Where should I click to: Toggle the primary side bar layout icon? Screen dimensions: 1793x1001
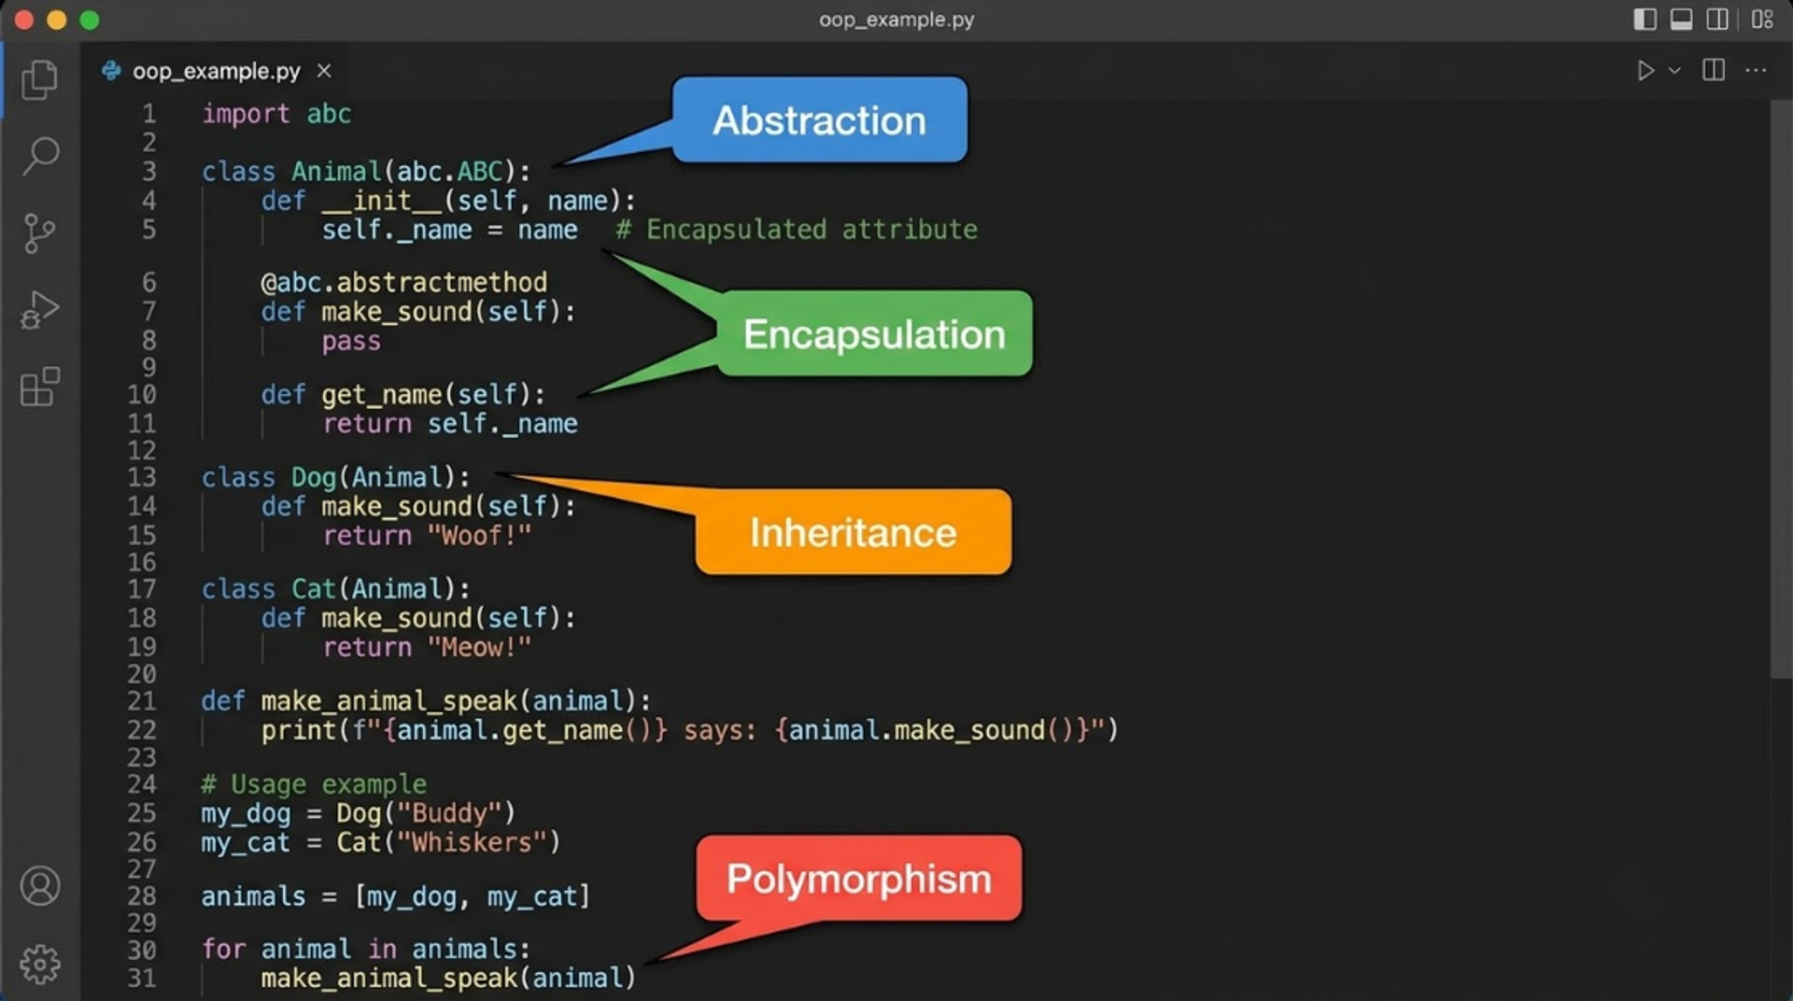(1645, 20)
